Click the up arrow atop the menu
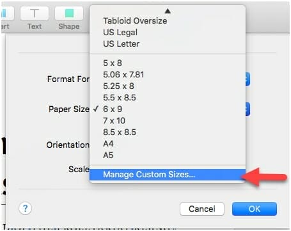Viewport: 291px width, 231px height. [168, 11]
